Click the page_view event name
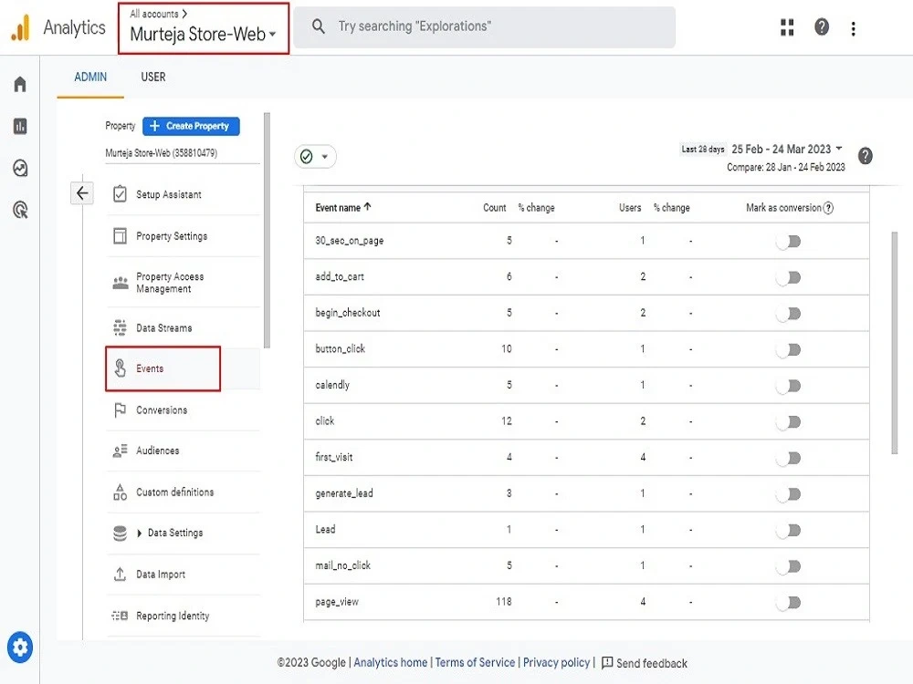Screen dimensions: 913x684 click(x=337, y=602)
